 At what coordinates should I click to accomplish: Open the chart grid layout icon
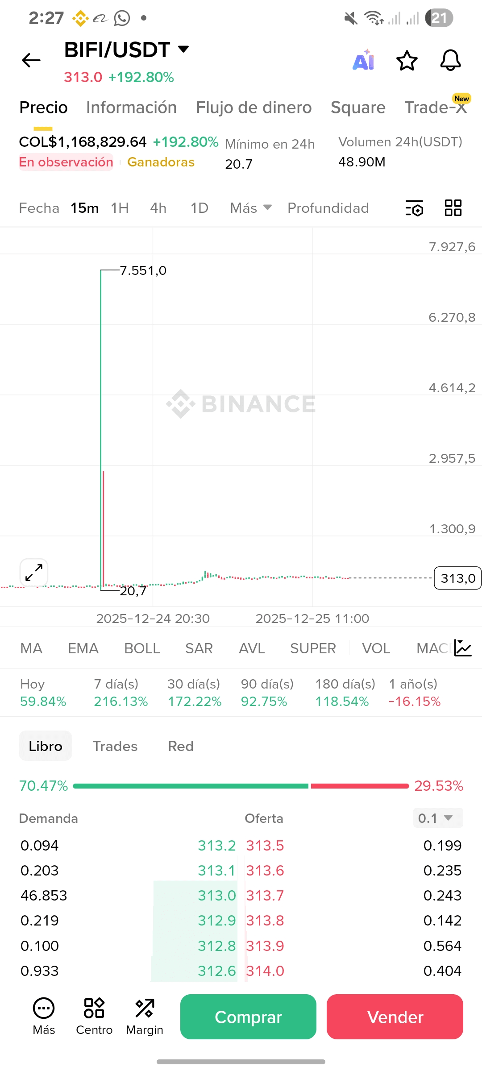(x=453, y=208)
